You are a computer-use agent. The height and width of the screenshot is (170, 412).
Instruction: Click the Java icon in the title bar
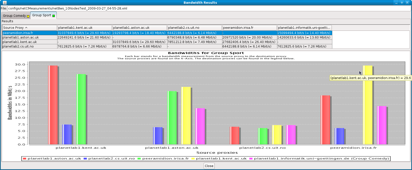[5, 2]
